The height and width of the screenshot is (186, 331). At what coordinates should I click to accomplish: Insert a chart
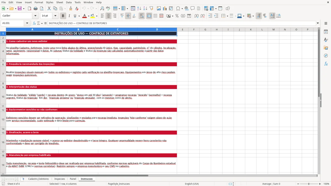tap(165, 9)
